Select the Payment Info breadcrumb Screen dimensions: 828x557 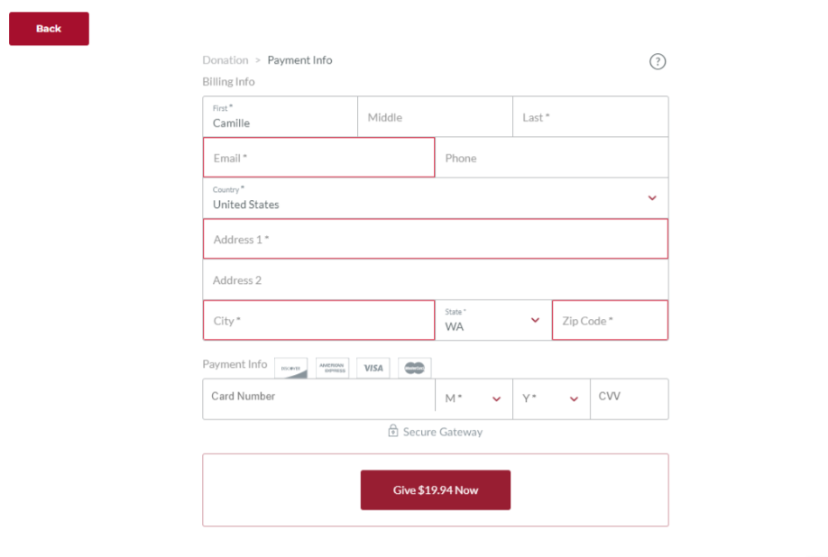point(300,60)
